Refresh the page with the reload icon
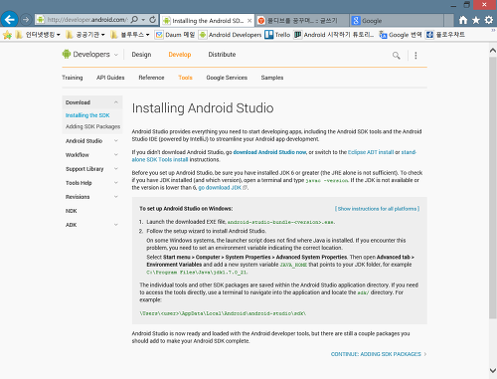The image size is (497, 379). coord(152,20)
